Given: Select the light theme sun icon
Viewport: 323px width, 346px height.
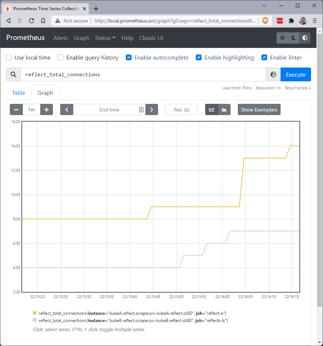Looking at the screenshot, I should point(282,38).
